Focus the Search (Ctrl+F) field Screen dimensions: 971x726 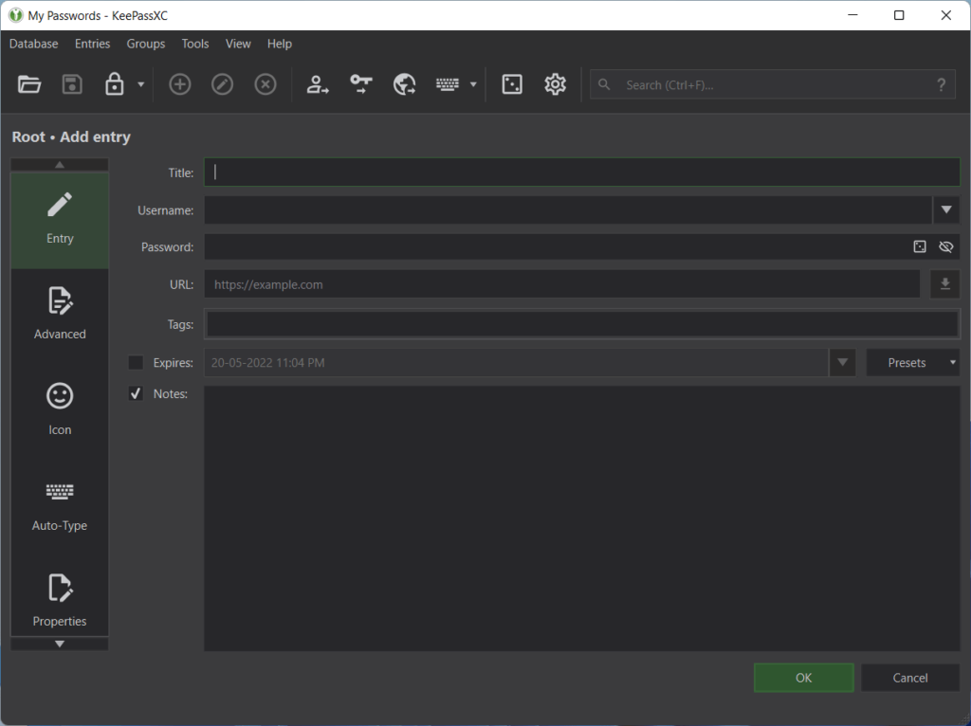tap(774, 84)
